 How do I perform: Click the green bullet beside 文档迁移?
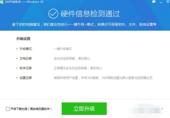click(x=17, y=58)
